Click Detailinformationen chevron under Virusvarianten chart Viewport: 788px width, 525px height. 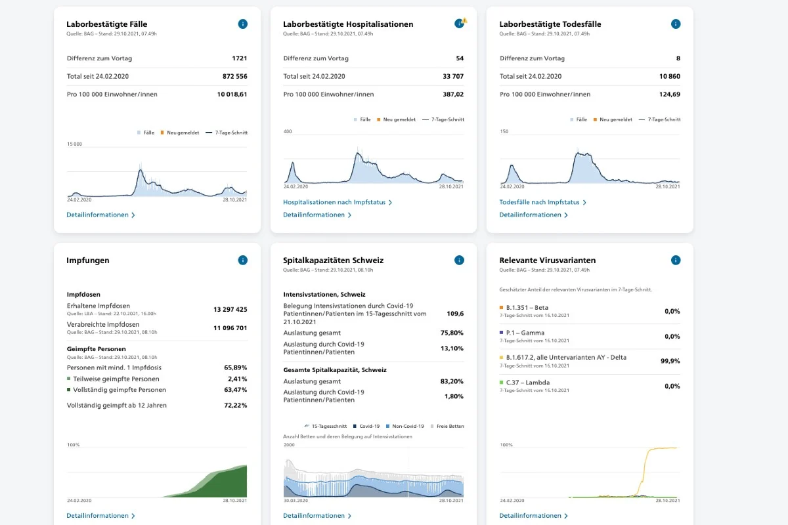(x=565, y=516)
